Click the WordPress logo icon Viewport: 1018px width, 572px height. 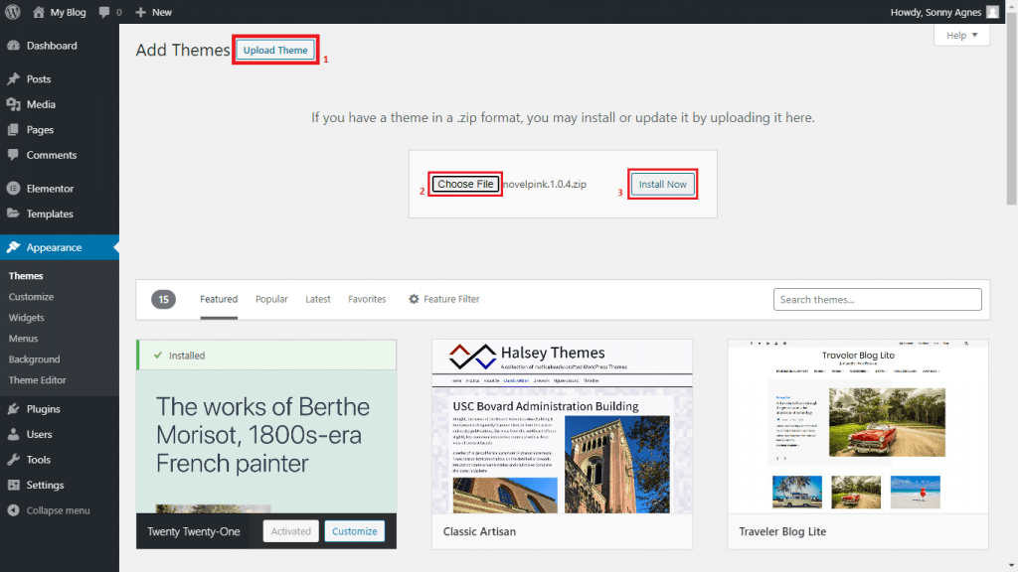click(x=12, y=12)
